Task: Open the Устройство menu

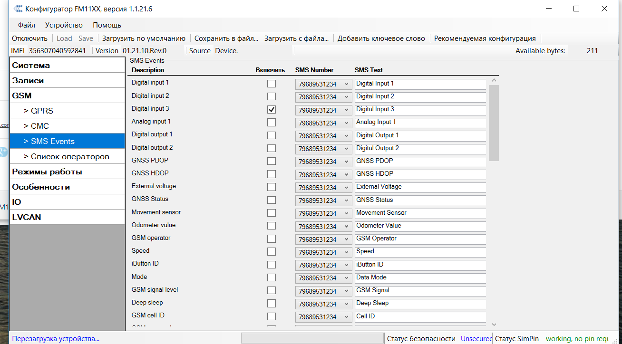Action: 64,25
